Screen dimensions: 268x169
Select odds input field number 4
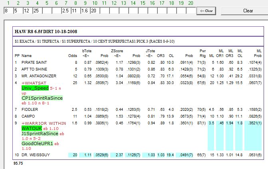(37, 11)
